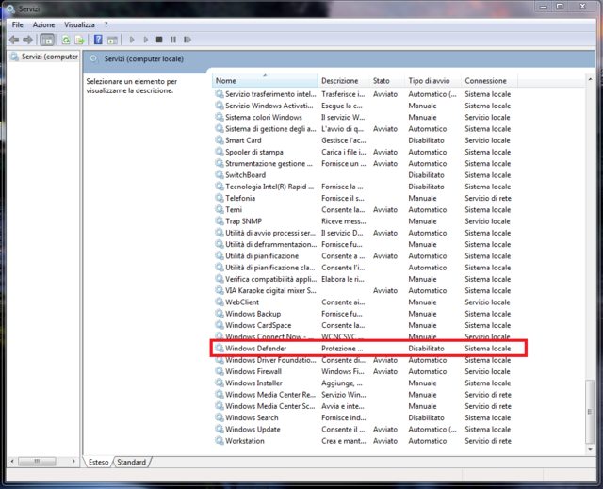This screenshot has height=489, width=603.
Task: Click the Back arrow toolbar icon
Action: tap(14, 40)
